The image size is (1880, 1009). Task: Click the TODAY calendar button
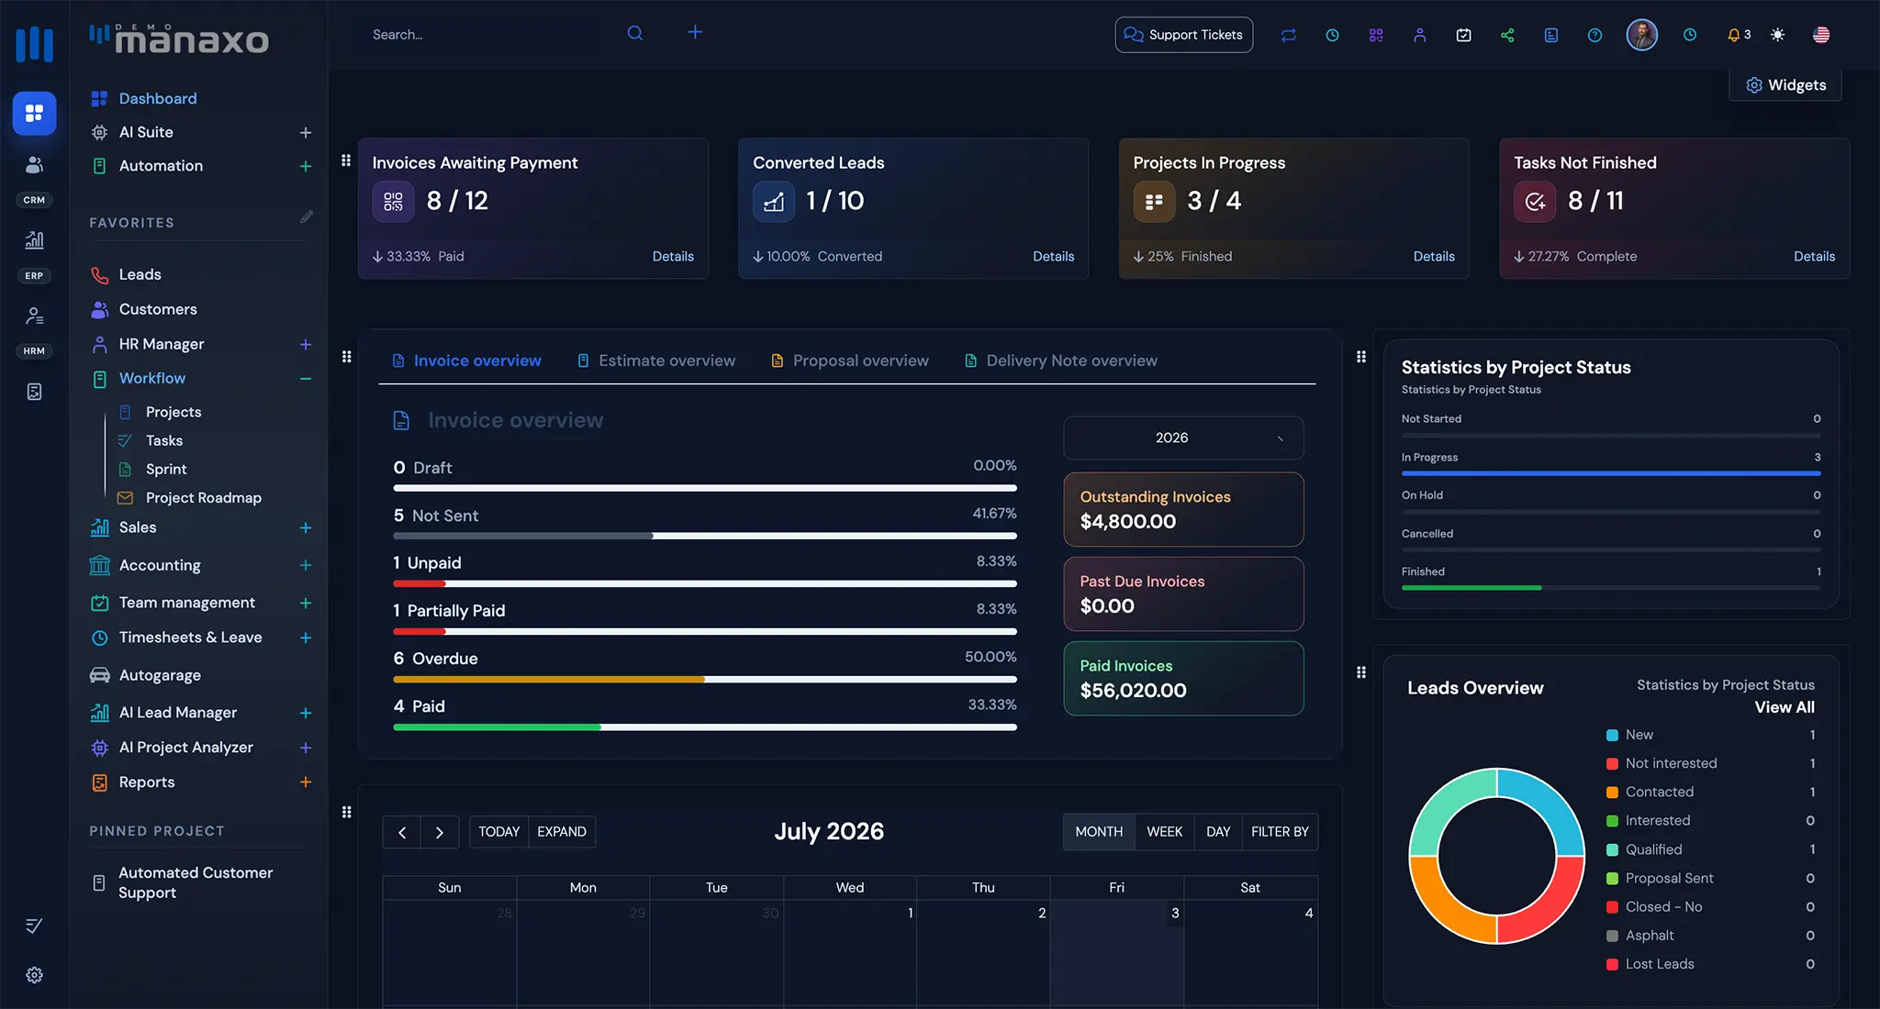(498, 832)
